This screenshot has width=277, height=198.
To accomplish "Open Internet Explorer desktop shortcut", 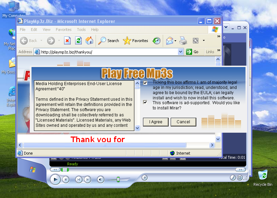I will [x=11, y=97].
